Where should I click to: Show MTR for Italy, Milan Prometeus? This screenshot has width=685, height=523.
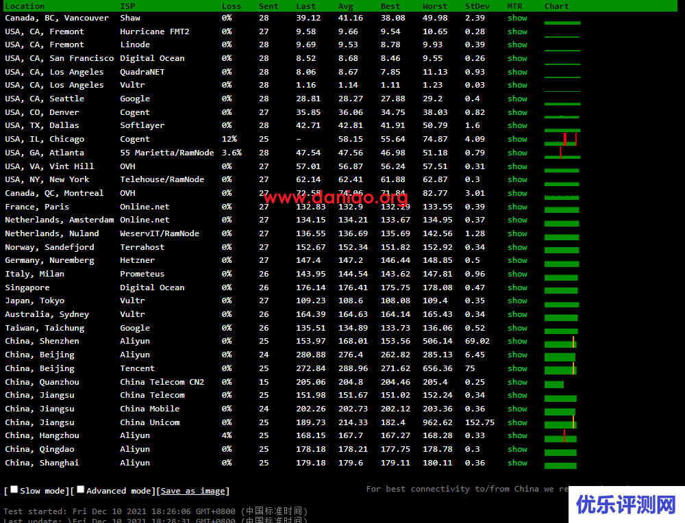517,274
